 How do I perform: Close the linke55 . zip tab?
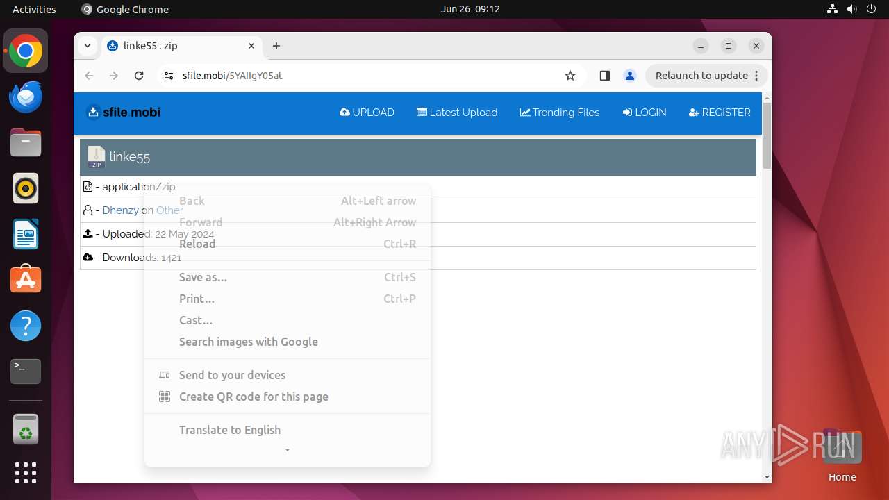(251, 46)
